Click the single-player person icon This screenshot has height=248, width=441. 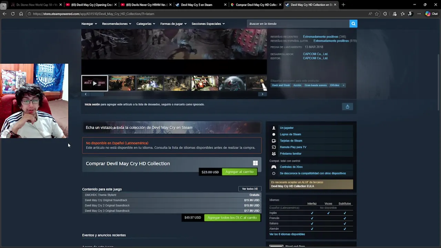[274, 128]
